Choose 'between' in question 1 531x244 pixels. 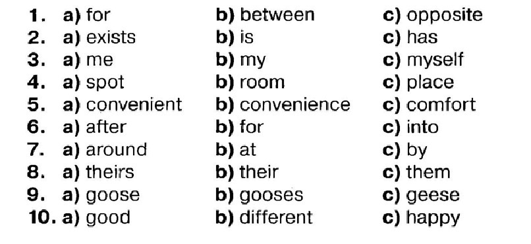pyautogui.click(x=277, y=15)
